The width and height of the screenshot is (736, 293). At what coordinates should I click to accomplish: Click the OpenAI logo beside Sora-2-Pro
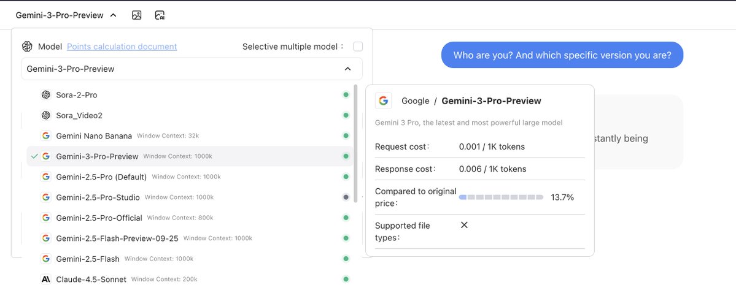pyautogui.click(x=45, y=94)
